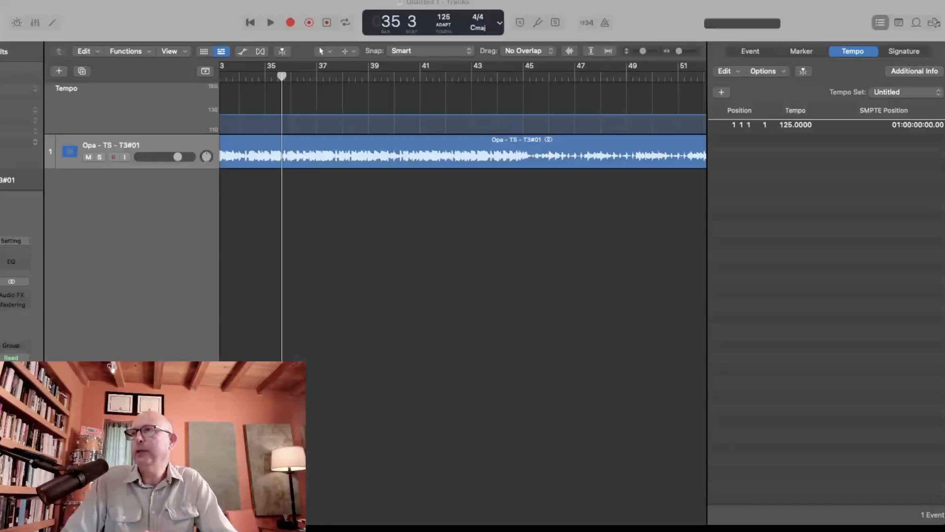Image resolution: width=945 pixels, height=532 pixels.
Task: Click the Duplicate Track icon
Action: 82,71
